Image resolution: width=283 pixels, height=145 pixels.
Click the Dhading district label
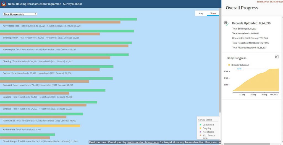tap(7, 61)
